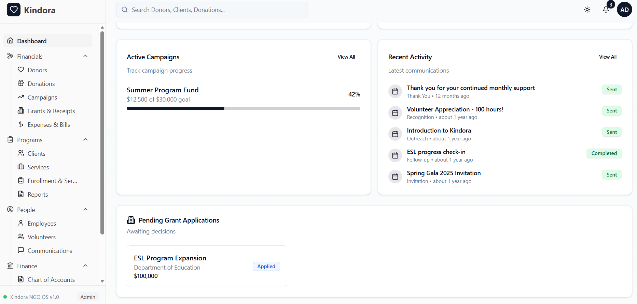Screen dimensions: 637x304
Task: Click Sent badge for Spring Gala 2025 Invitation
Action: 612,175
